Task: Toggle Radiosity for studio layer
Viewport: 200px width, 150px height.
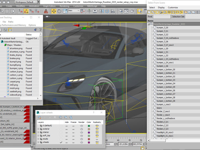Action: pyautogui.click(x=97, y=139)
